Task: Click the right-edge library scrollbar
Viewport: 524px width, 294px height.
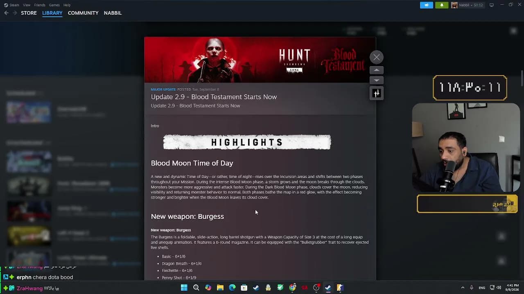Action: (x=522, y=78)
